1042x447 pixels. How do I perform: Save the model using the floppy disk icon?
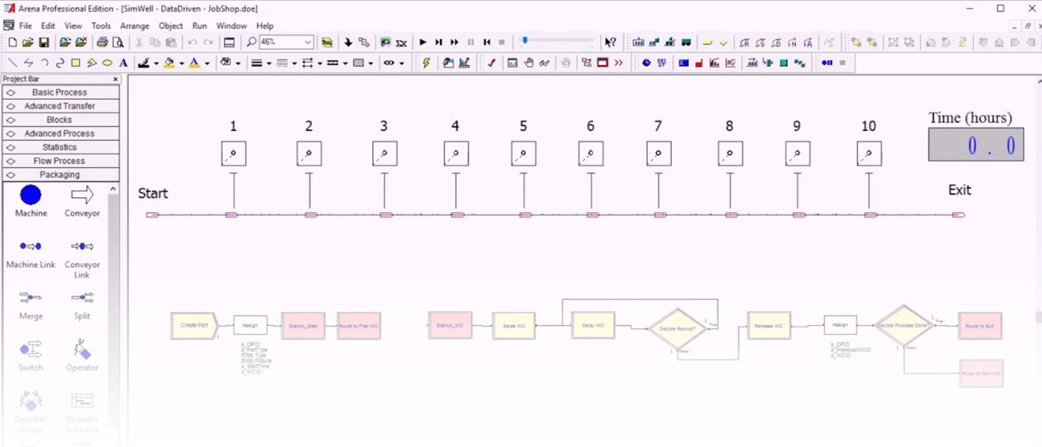44,42
